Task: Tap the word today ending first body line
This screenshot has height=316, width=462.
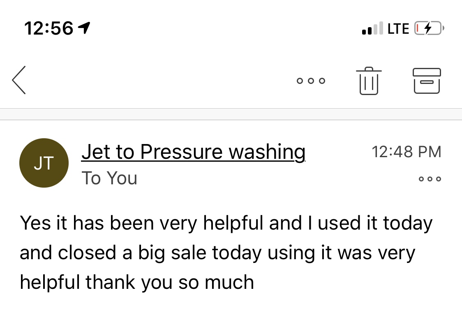Action: point(407,223)
